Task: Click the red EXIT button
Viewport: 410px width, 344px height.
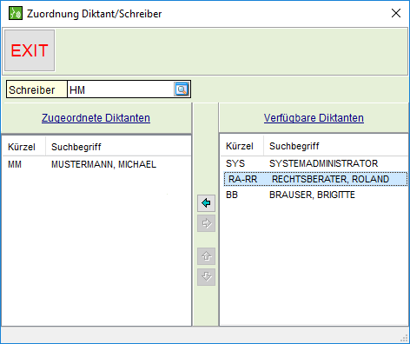Action: [x=30, y=50]
